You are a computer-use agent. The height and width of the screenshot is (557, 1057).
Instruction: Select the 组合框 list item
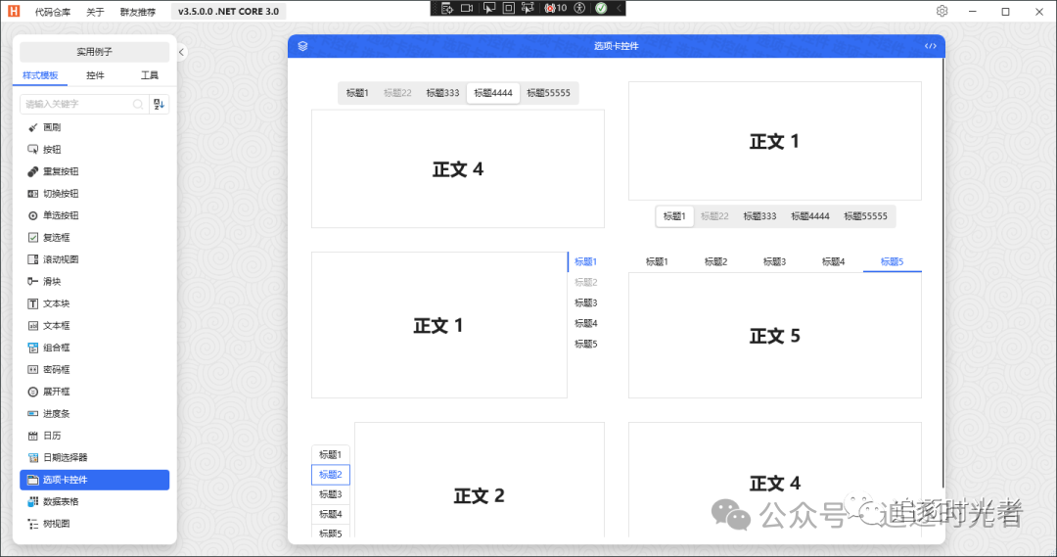pos(94,348)
